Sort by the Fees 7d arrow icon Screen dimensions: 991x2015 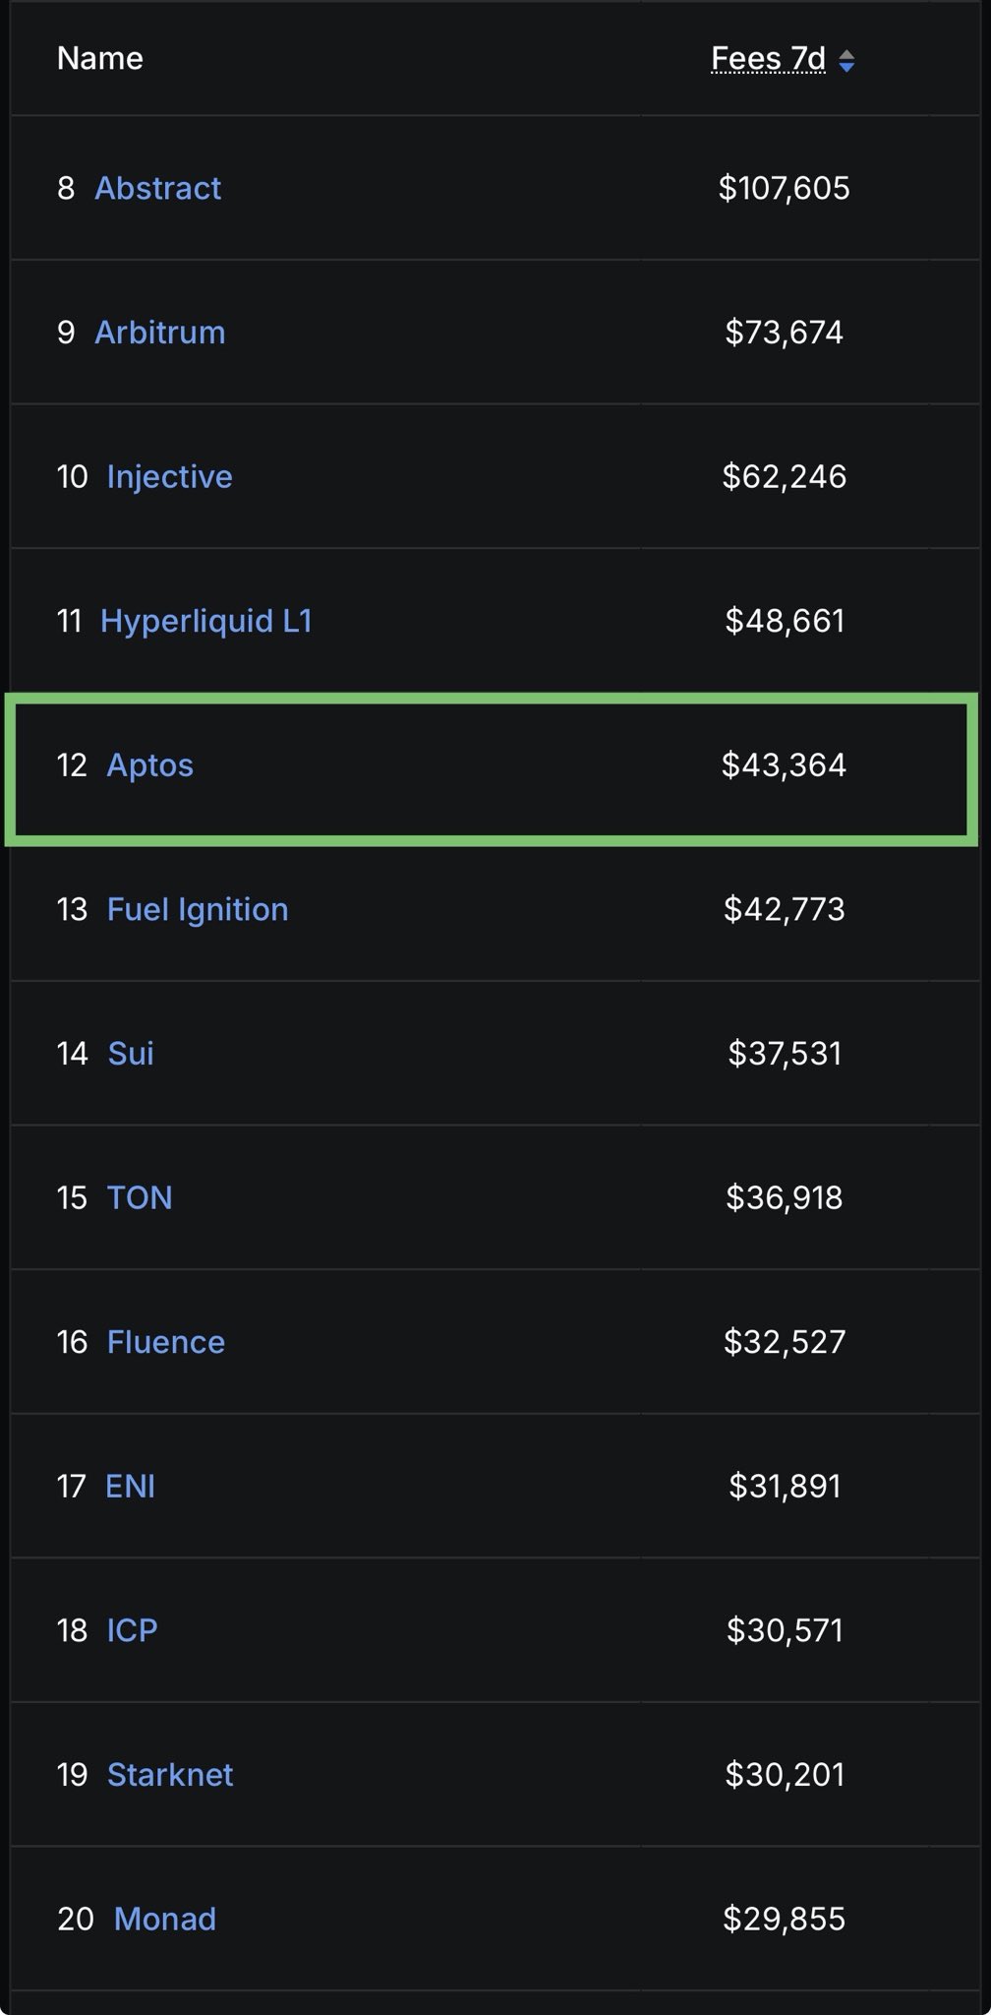(x=846, y=61)
